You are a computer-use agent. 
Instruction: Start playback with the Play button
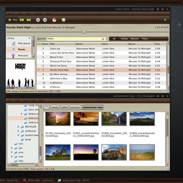click(x=13, y=20)
